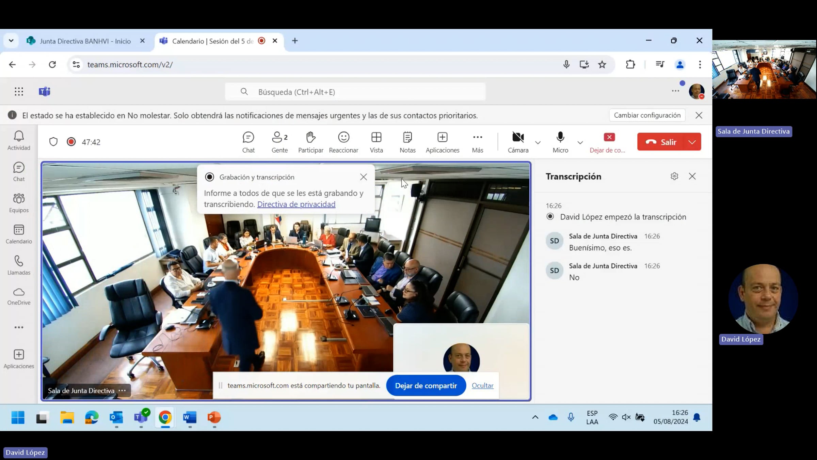817x460 pixels.
Task: Show more apps ellipsis in left sidebar
Action: [19, 327]
